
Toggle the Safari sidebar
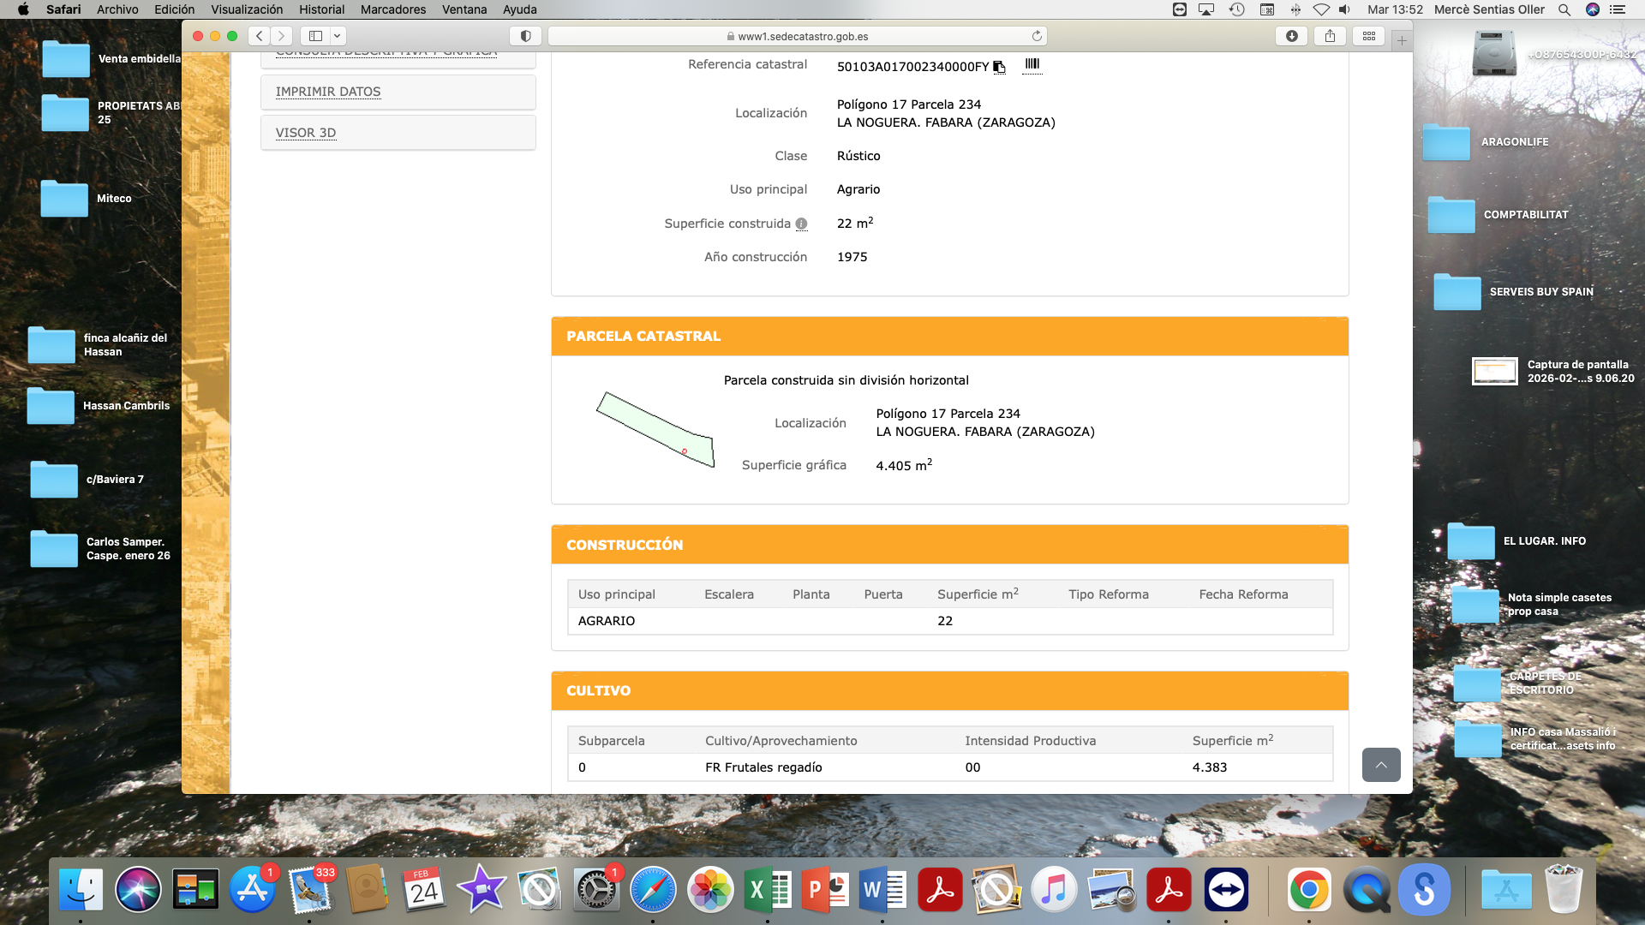coord(315,36)
